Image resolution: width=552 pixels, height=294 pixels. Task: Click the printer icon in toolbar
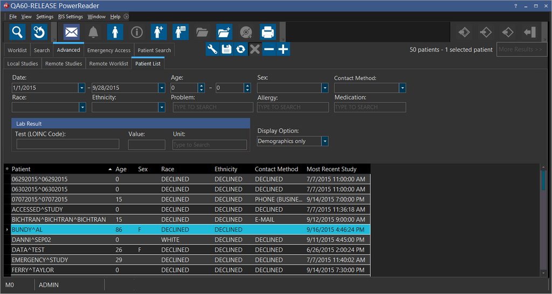(x=268, y=32)
